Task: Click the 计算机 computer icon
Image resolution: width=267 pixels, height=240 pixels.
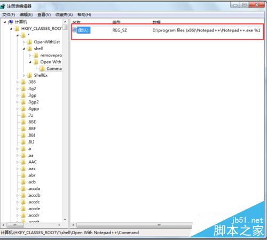Action: coord(11,22)
